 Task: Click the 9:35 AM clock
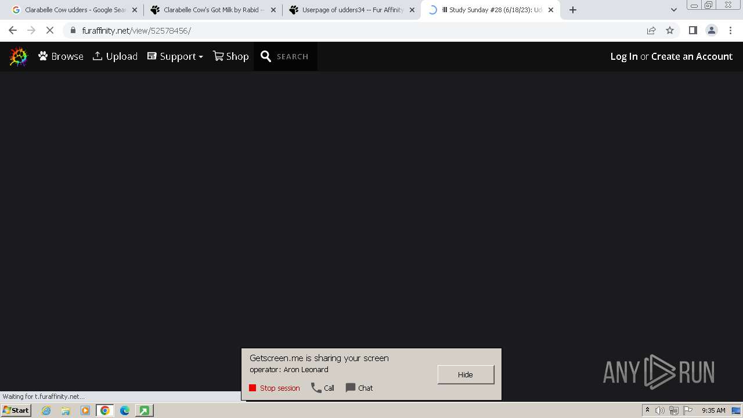(x=713, y=410)
